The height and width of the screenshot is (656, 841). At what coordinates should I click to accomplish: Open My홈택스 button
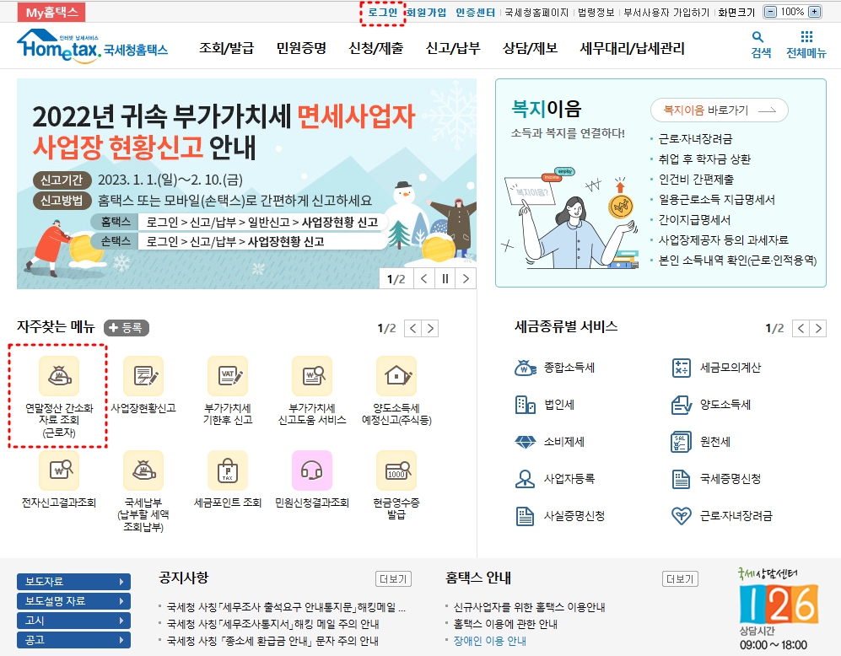(51, 13)
